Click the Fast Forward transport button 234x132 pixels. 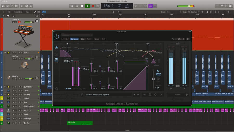(77, 6)
